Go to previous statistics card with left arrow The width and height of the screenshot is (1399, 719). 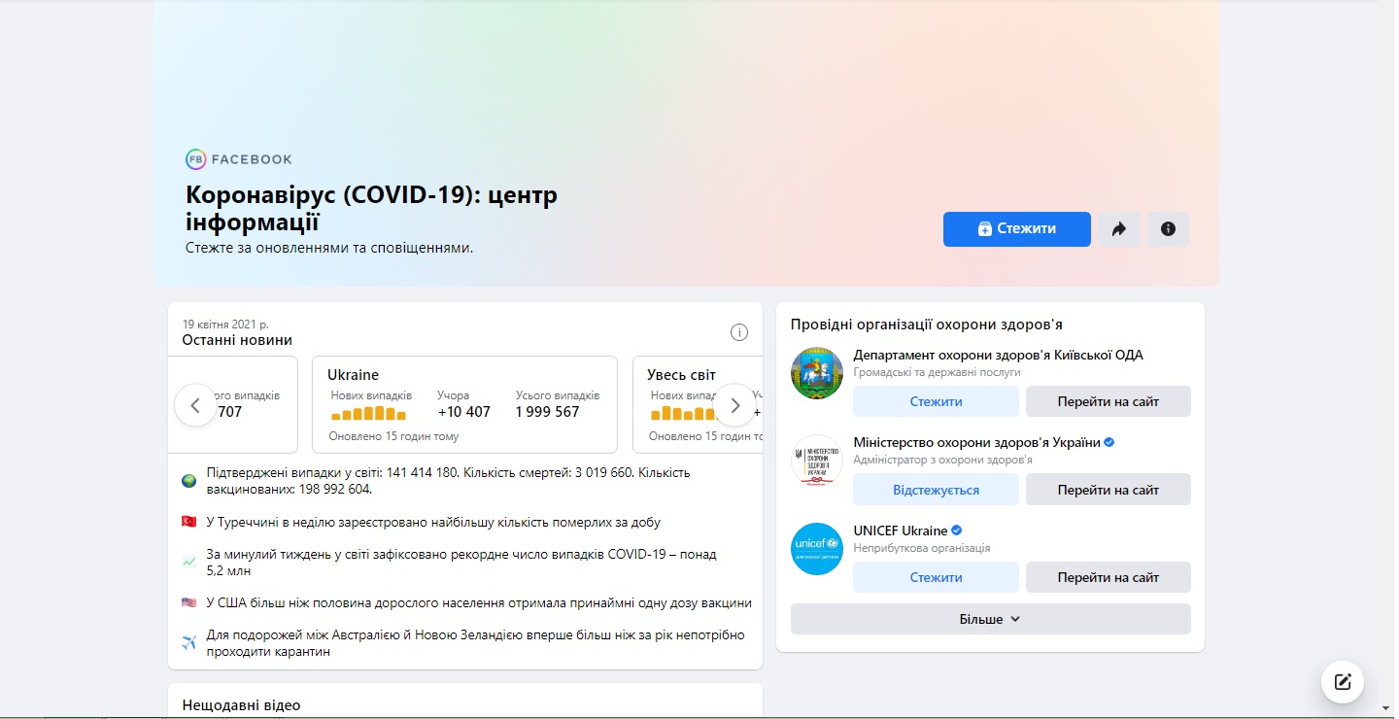coord(195,405)
